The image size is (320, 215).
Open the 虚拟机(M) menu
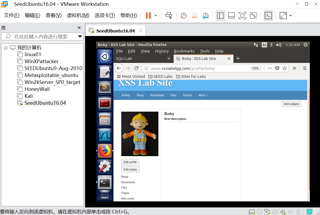(78, 15)
